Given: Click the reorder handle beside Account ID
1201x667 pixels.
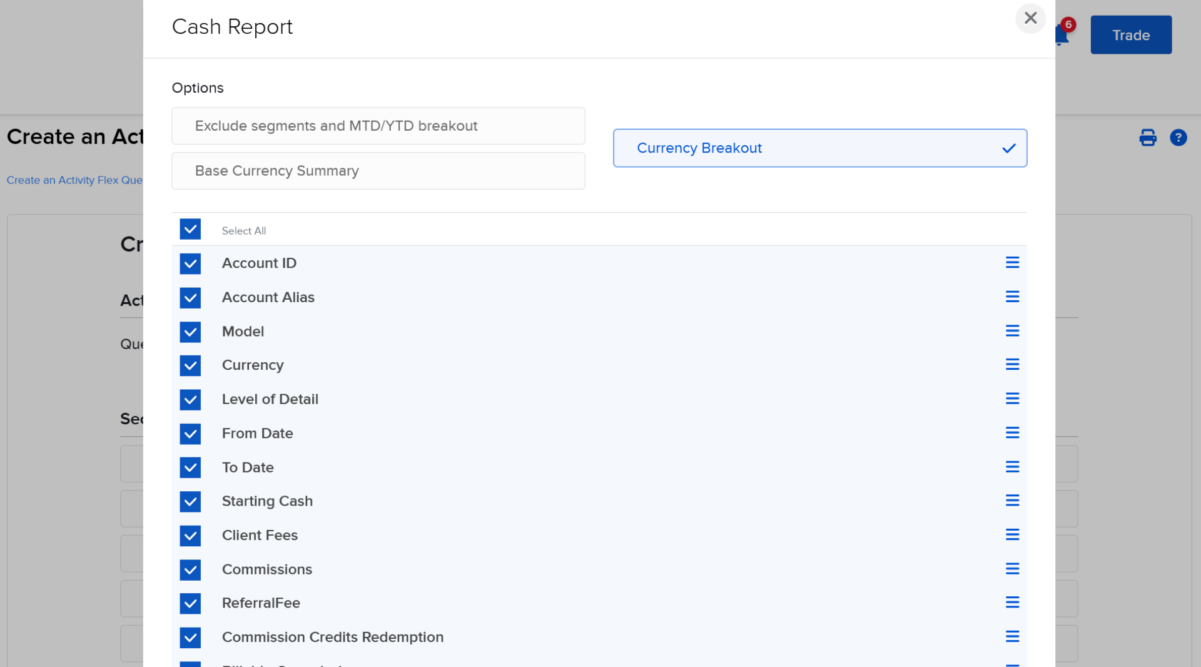Looking at the screenshot, I should click(1013, 263).
